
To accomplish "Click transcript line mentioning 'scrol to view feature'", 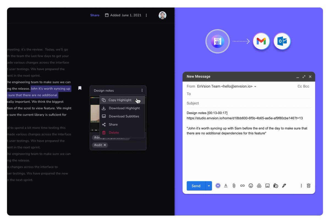I will pyautogui.click(x=39, y=108).
